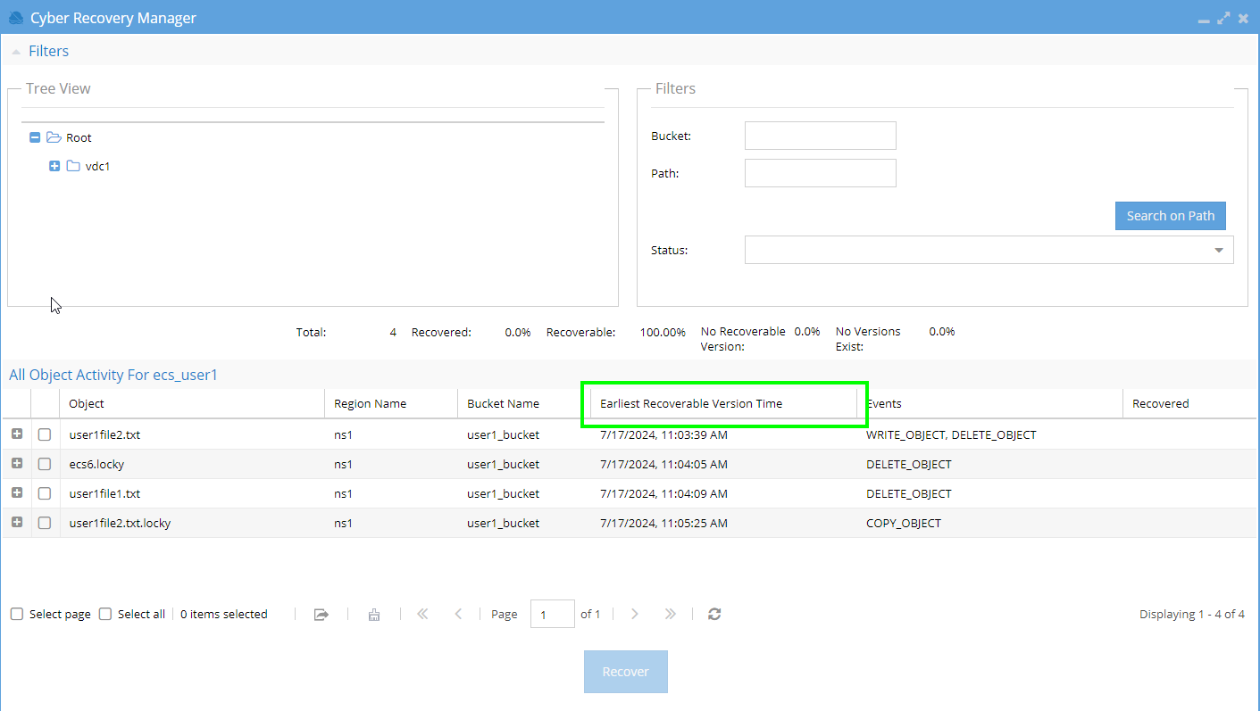The image size is (1260, 711).
Task: Collapse the Root tree node
Action: click(x=35, y=137)
